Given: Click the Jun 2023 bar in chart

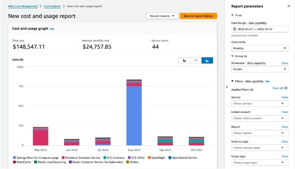Looking at the screenshot, I should 72,142.
